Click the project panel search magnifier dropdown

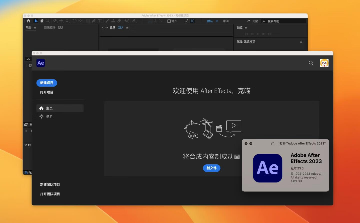coord(28,59)
